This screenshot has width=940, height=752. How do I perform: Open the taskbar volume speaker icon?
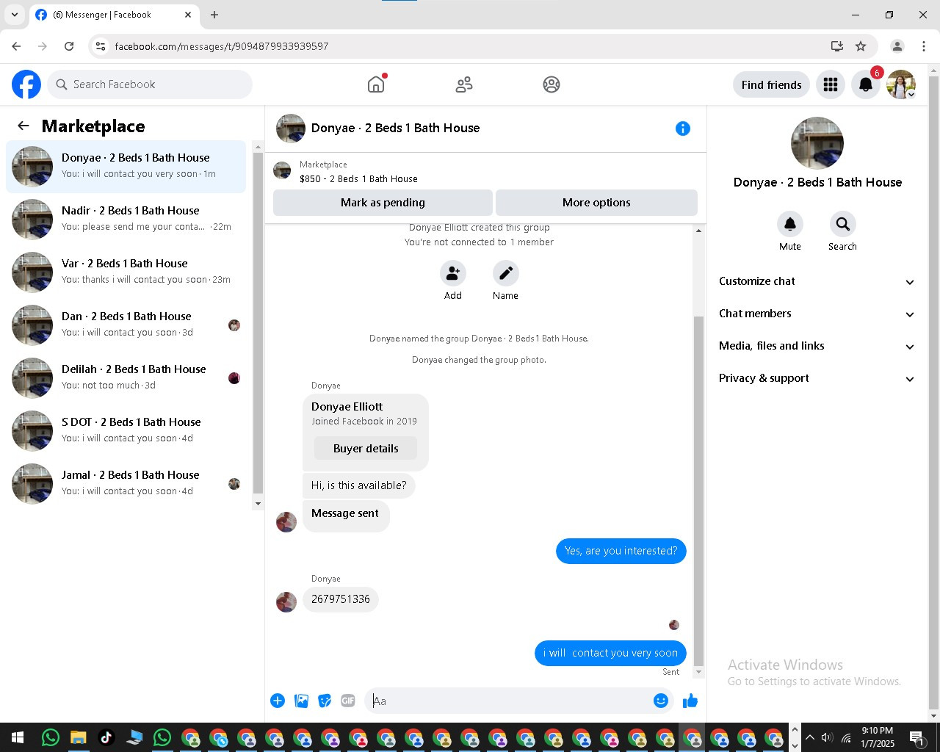tap(828, 737)
